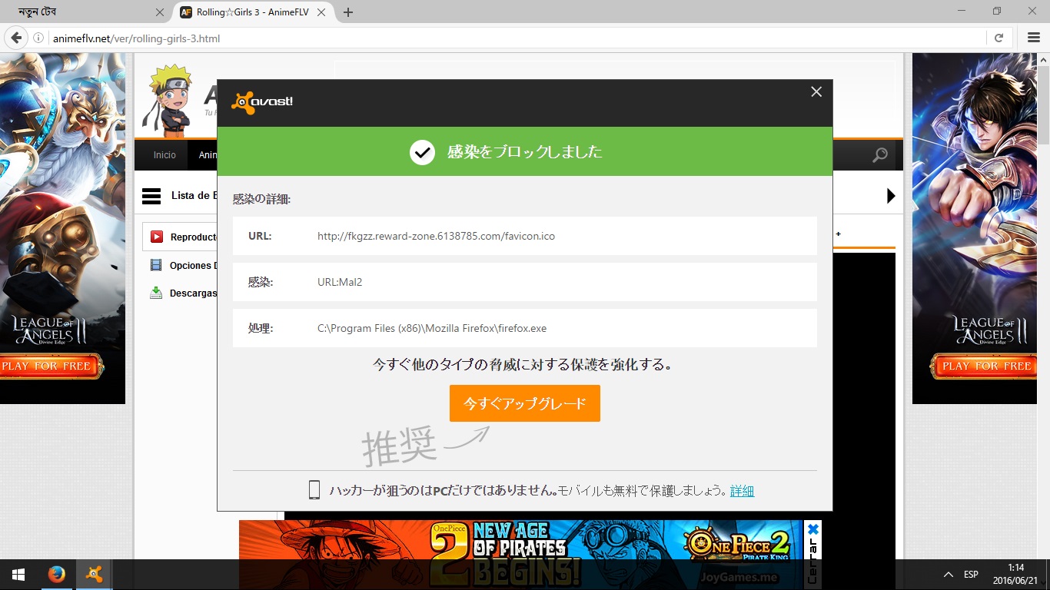The image size is (1050, 590).
Task: Reload the page with the refresh icon
Action: point(998,38)
